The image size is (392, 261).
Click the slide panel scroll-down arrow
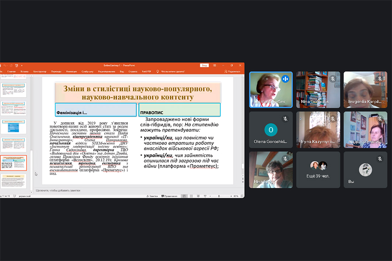pos(31,193)
